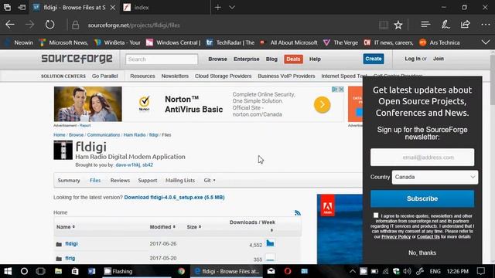The image size is (495, 278).
Task: Click the Share icon in Edge toolbar
Action: [x=466, y=25]
